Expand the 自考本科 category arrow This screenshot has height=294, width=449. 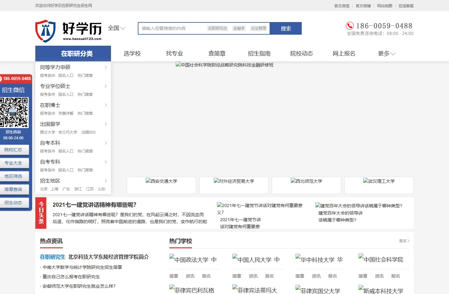coord(106,143)
